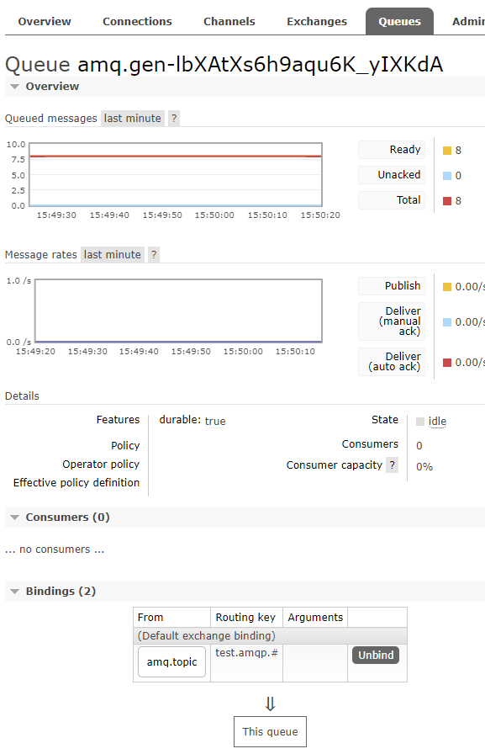Click the This queue box

point(270,732)
